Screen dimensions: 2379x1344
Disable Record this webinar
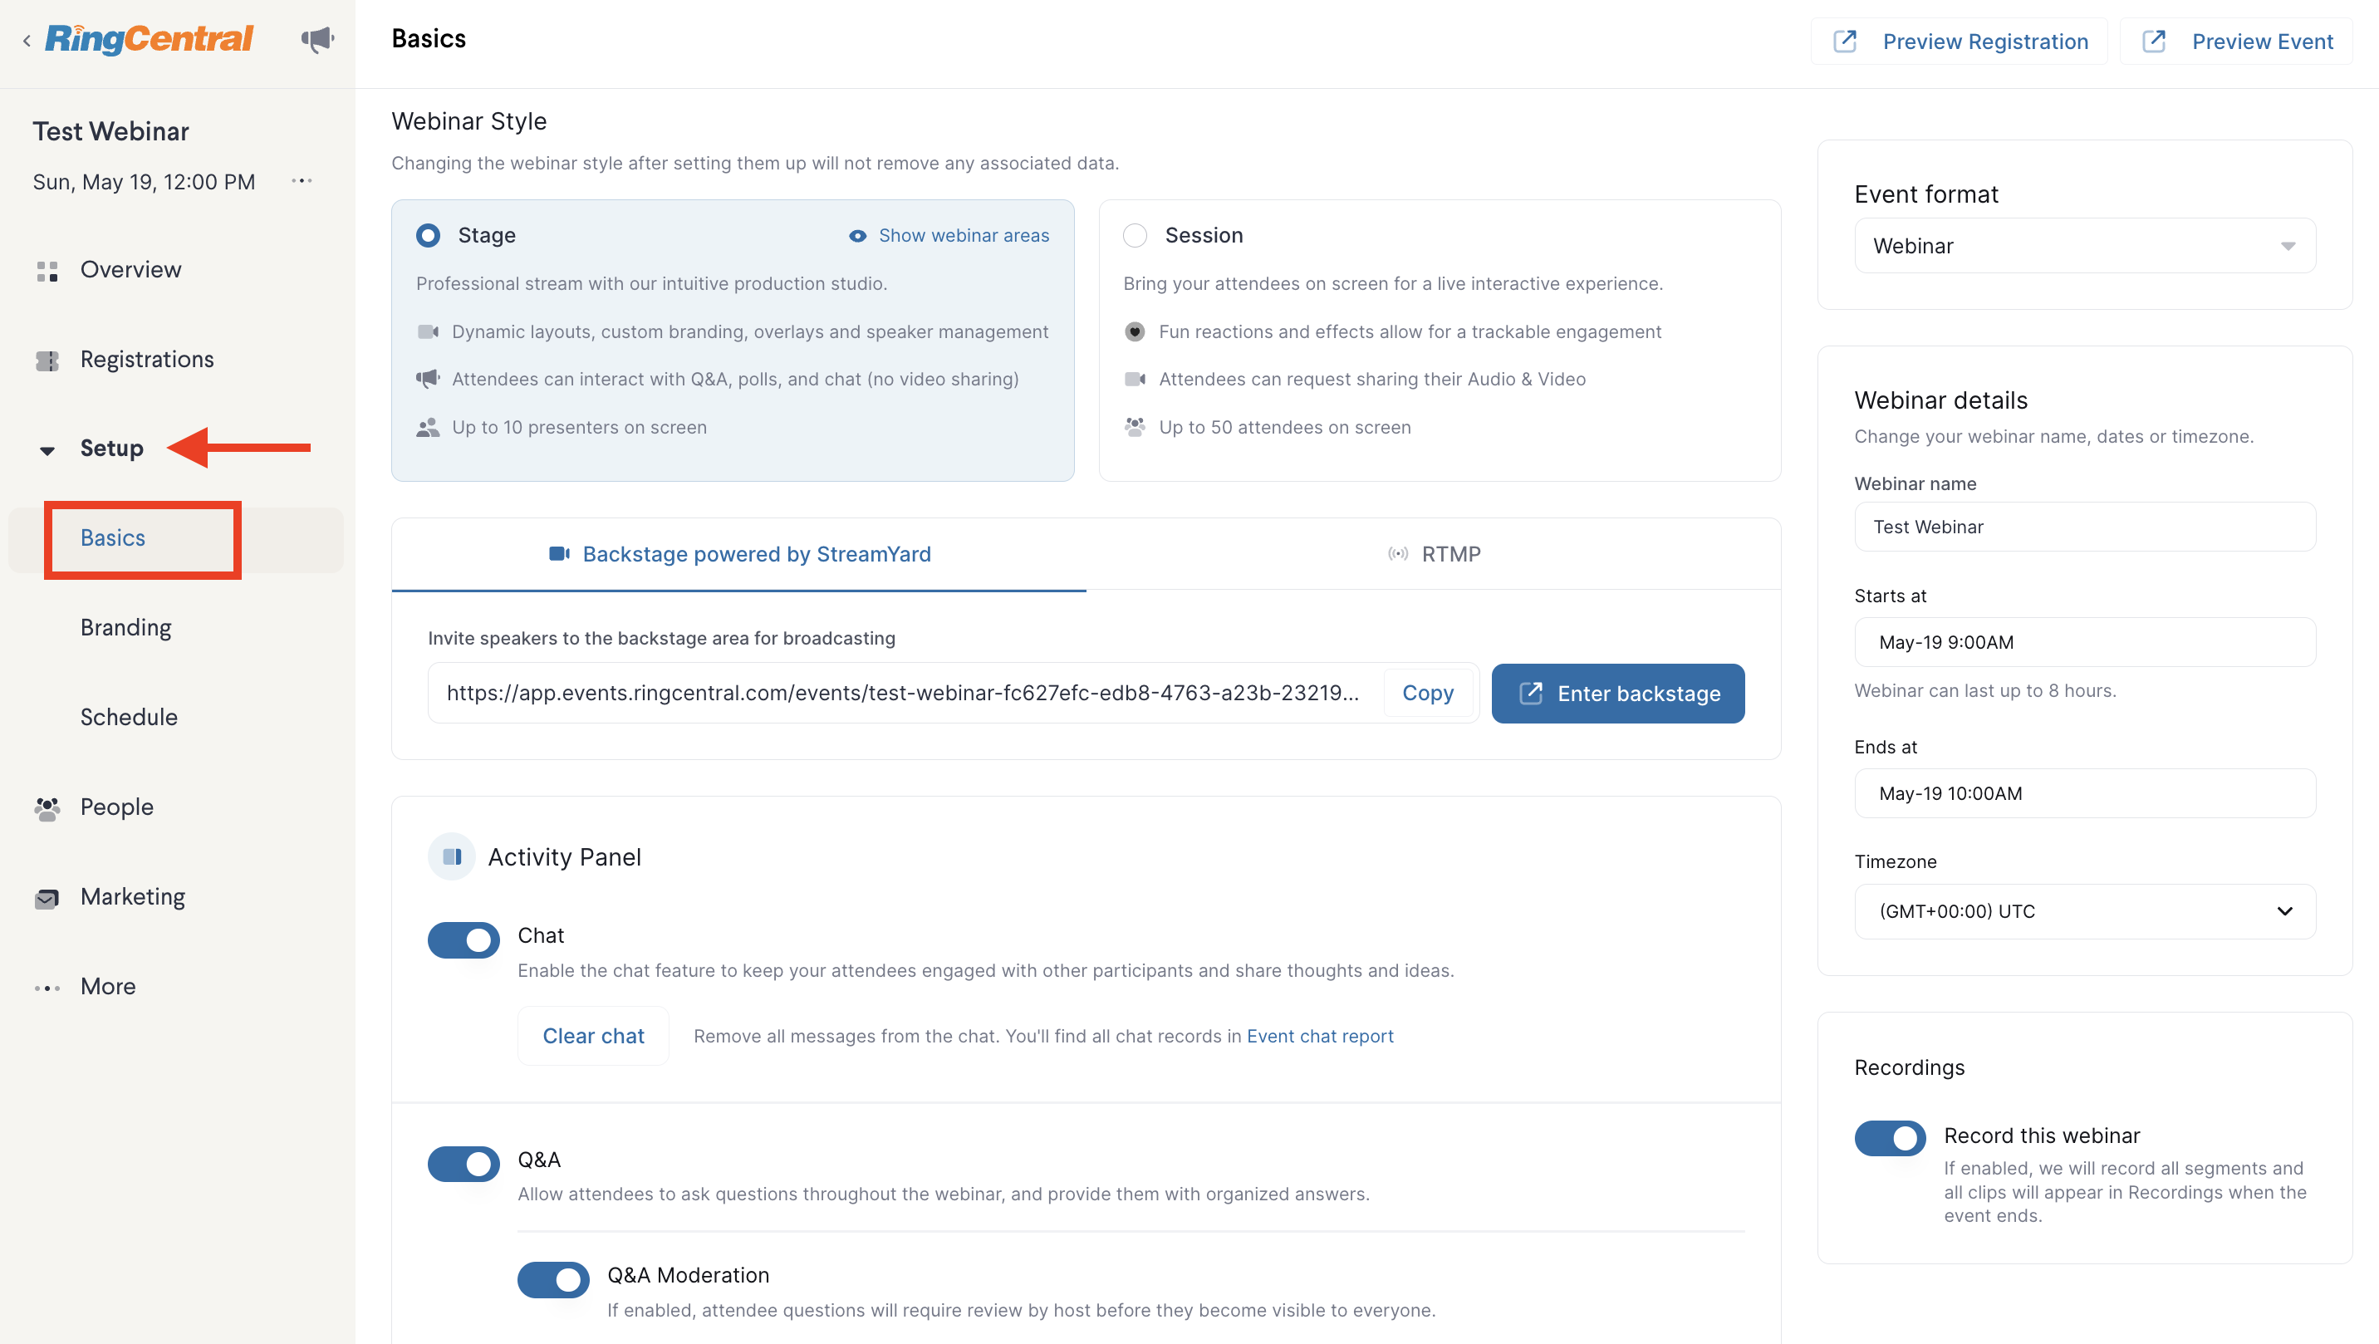pos(1890,1138)
